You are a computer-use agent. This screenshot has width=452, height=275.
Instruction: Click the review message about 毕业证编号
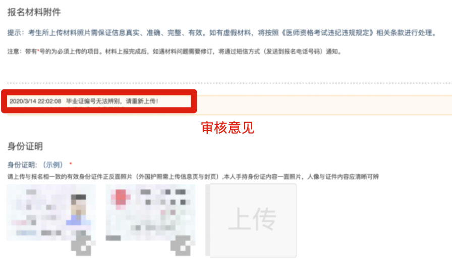tap(112, 101)
